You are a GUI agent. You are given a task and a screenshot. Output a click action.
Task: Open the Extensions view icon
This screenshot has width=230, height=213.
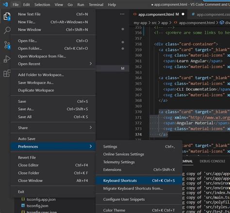[7, 73]
